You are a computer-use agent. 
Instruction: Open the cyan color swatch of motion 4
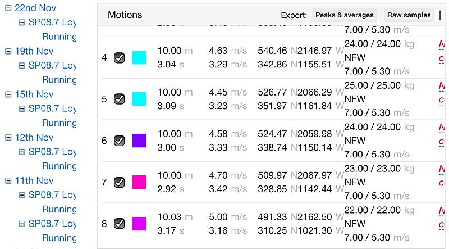(x=139, y=57)
